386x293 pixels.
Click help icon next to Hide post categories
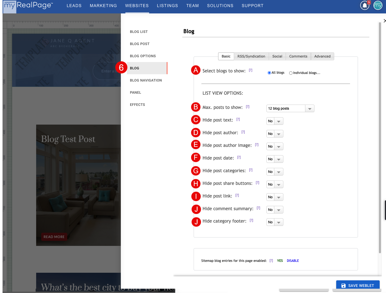[251, 170]
